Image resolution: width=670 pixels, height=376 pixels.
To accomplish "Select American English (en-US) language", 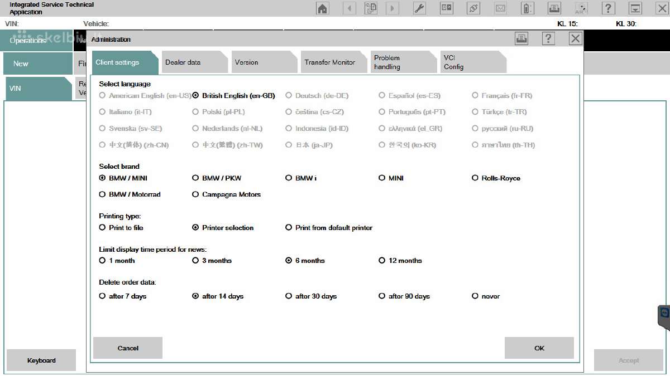I will 145,96.
